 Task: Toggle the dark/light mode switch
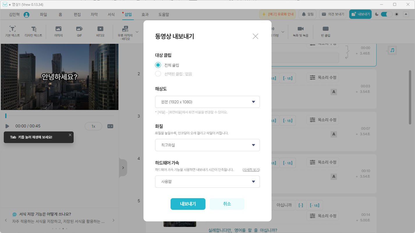tap(386, 14)
